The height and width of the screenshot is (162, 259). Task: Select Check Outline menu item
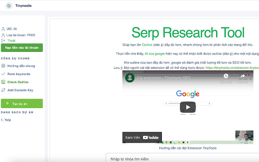click(18, 82)
